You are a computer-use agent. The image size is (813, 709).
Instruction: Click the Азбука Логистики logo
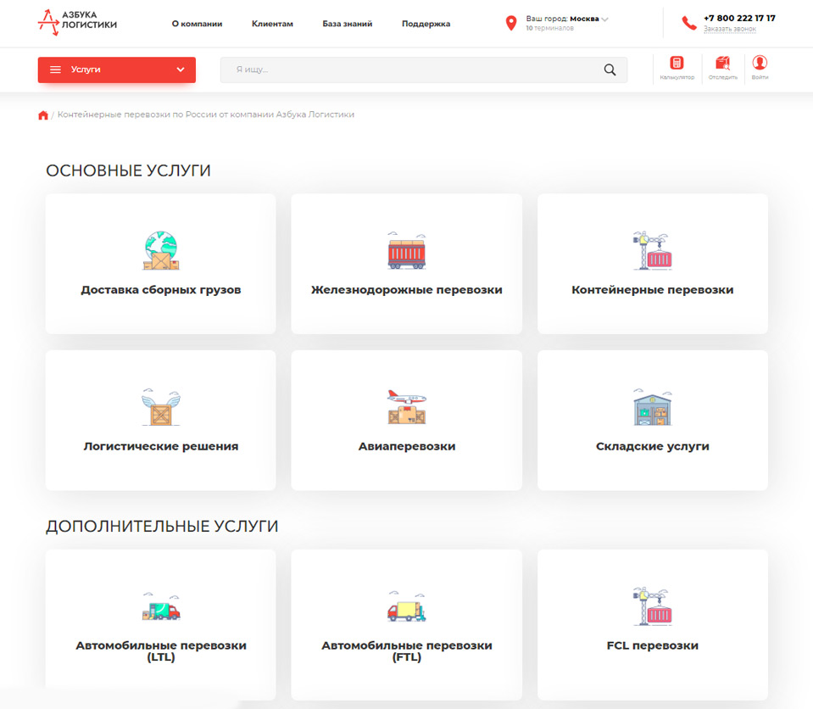pos(77,23)
